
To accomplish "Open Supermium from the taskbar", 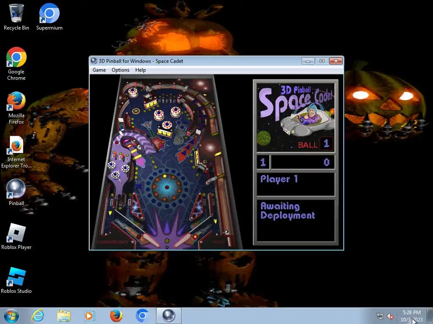I will (x=142, y=316).
